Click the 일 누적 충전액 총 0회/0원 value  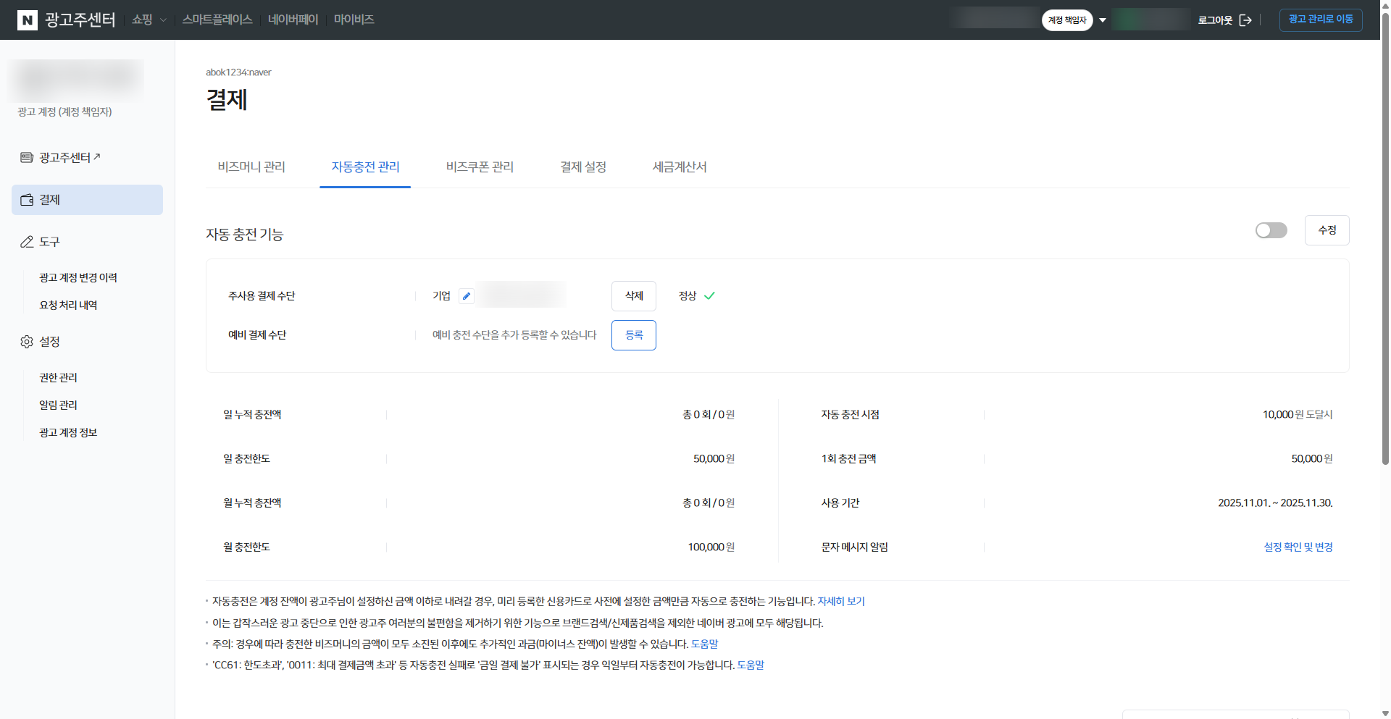coord(709,415)
